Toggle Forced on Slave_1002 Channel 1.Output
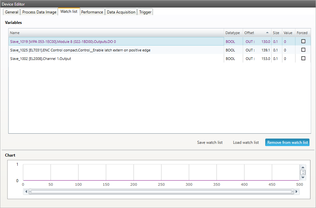 [x=303, y=58]
